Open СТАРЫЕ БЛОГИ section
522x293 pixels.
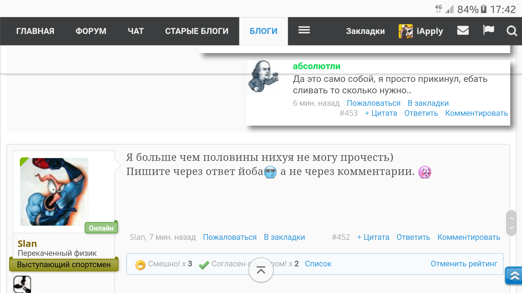197,31
